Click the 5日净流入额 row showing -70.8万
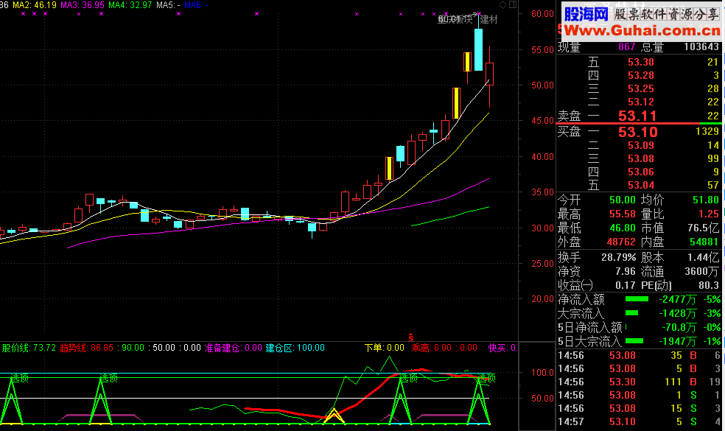This screenshot has height=431, width=725. (x=639, y=328)
